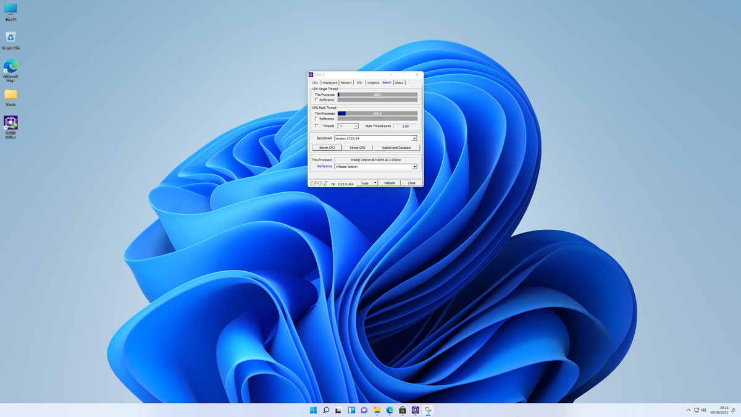Switch to the About tab
This screenshot has height=417, width=741.
tap(400, 83)
